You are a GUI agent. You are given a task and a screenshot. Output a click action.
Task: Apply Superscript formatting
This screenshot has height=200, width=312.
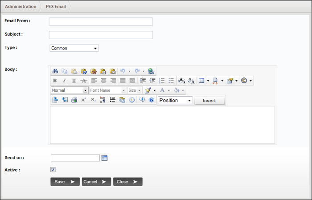click(84, 100)
